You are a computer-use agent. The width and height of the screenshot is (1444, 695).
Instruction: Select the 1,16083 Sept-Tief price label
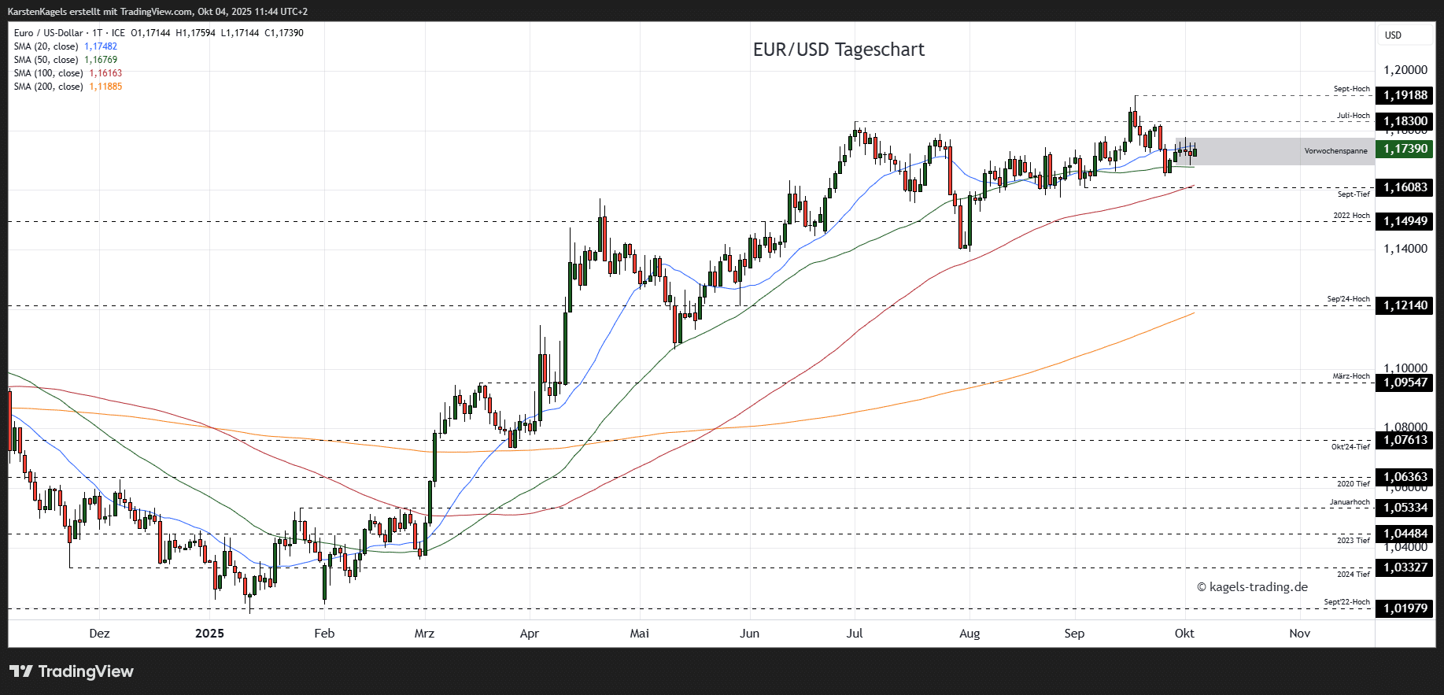tap(1405, 187)
